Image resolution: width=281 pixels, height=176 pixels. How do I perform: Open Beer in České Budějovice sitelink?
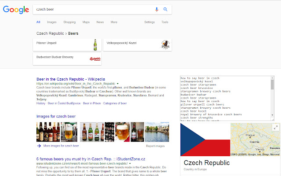coord(64,103)
